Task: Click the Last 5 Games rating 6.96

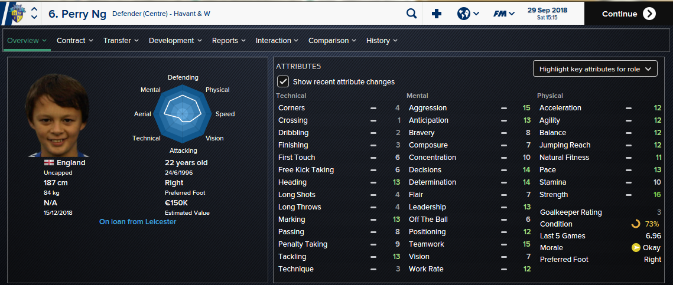Action: [653, 236]
